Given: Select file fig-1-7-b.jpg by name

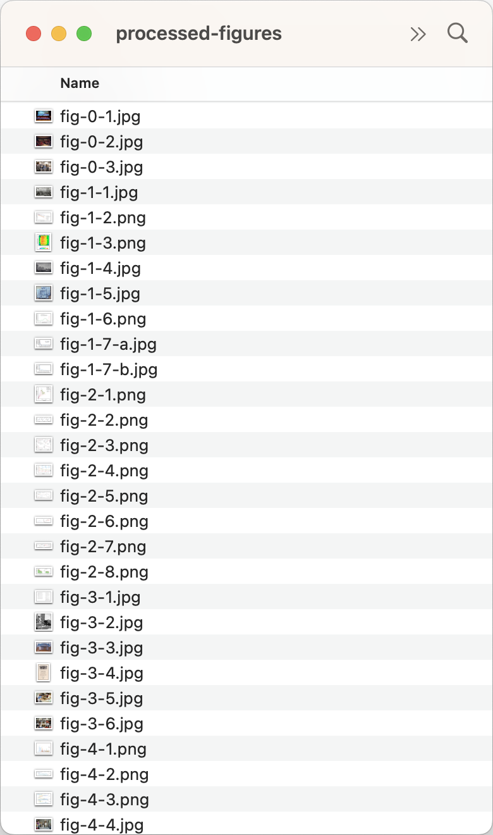Looking at the screenshot, I should click(x=109, y=369).
